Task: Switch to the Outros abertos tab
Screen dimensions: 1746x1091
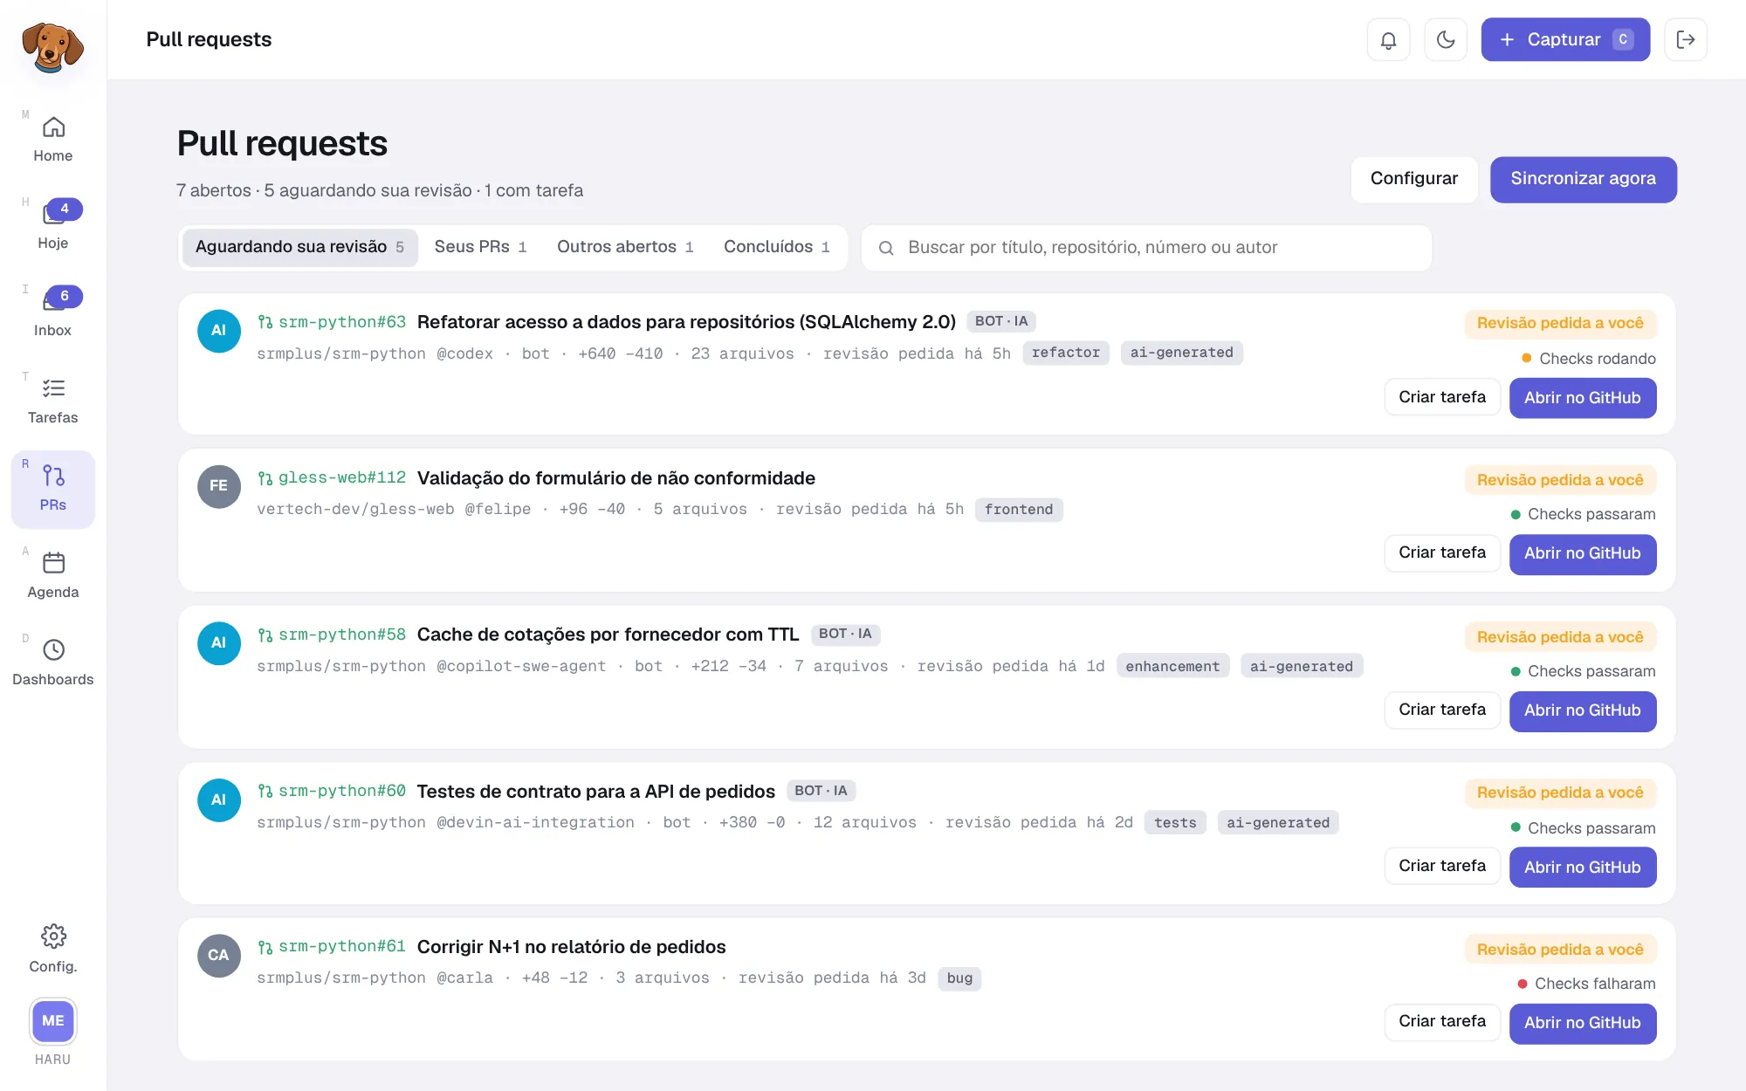Action: (x=625, y=247)
